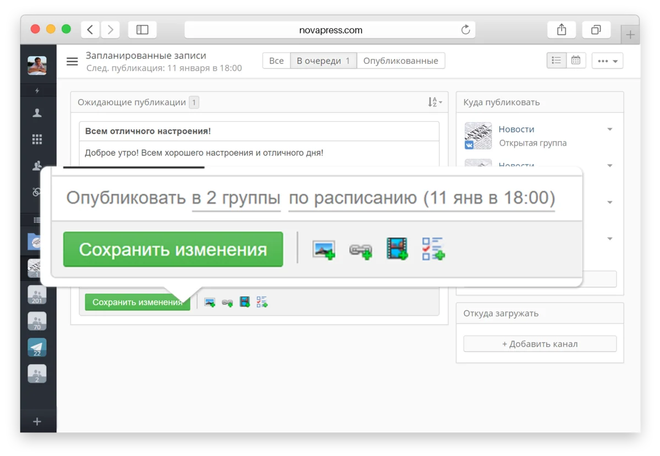This screenshot has height=456, width=660.
Task: Open the three-dots more options dropdown
Action: pyautogui.click(x=607, y=61)
